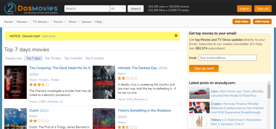The width and height of the screenshot is (276, 129).
Task: Click the Action genre under Dutch
Action: tap(33, 116)
